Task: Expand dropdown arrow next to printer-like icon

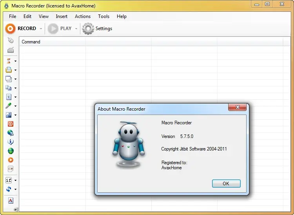Action: click(15, 70)
